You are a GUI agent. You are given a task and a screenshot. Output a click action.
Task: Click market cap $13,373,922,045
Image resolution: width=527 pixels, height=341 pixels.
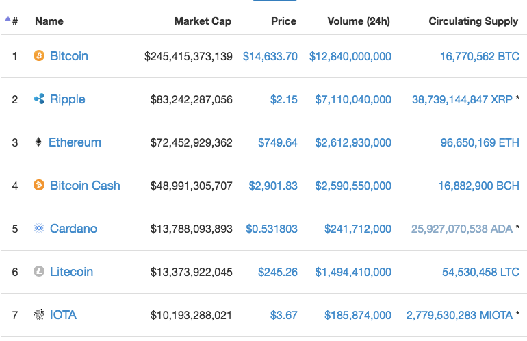191,272
